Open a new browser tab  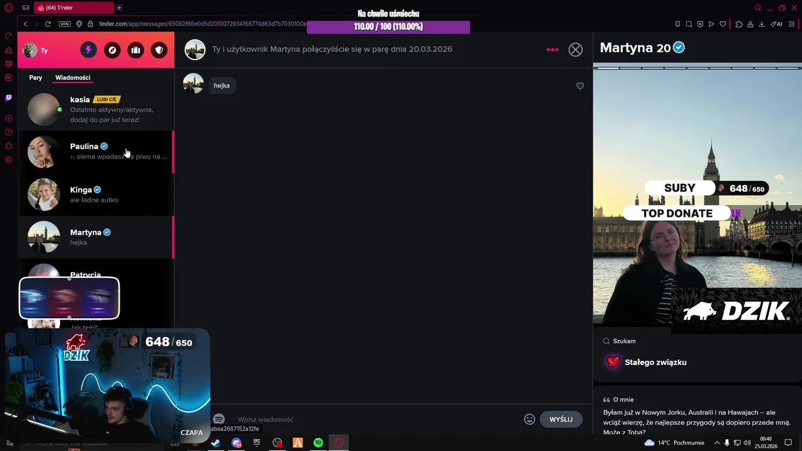tap(119, 8)
